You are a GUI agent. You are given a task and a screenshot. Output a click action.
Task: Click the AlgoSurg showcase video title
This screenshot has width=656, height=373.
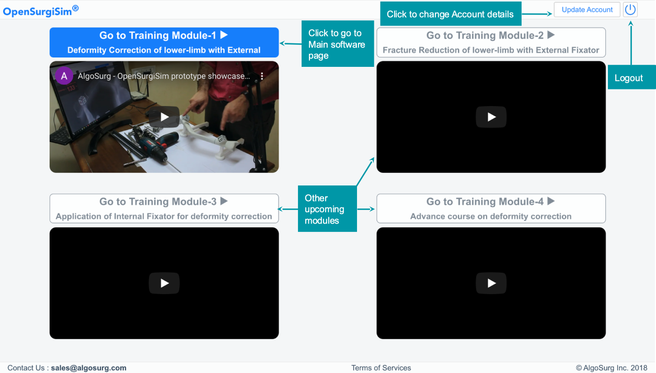point(164,76)
